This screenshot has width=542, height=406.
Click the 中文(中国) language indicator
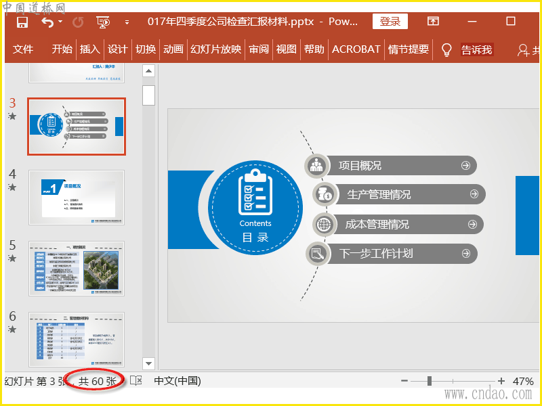[x=178, y=381]
